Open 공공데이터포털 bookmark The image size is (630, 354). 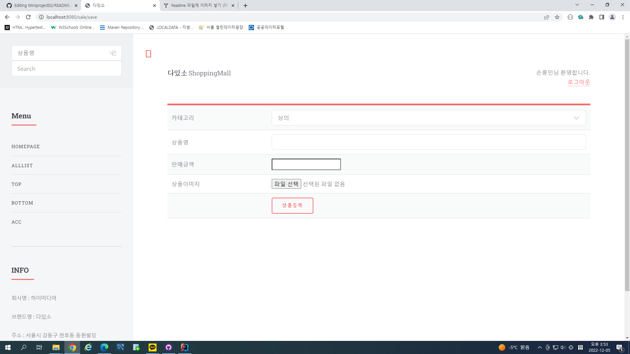pyautogui.click(x=266, y=28)
